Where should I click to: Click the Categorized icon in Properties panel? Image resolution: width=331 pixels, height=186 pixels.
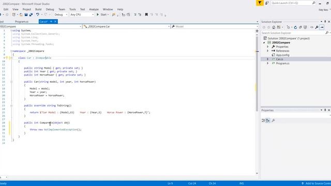pyautogui.click(x=263, y=120)
